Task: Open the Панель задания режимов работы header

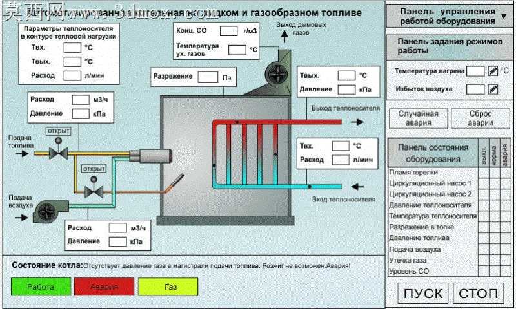Action: [449, 46]
